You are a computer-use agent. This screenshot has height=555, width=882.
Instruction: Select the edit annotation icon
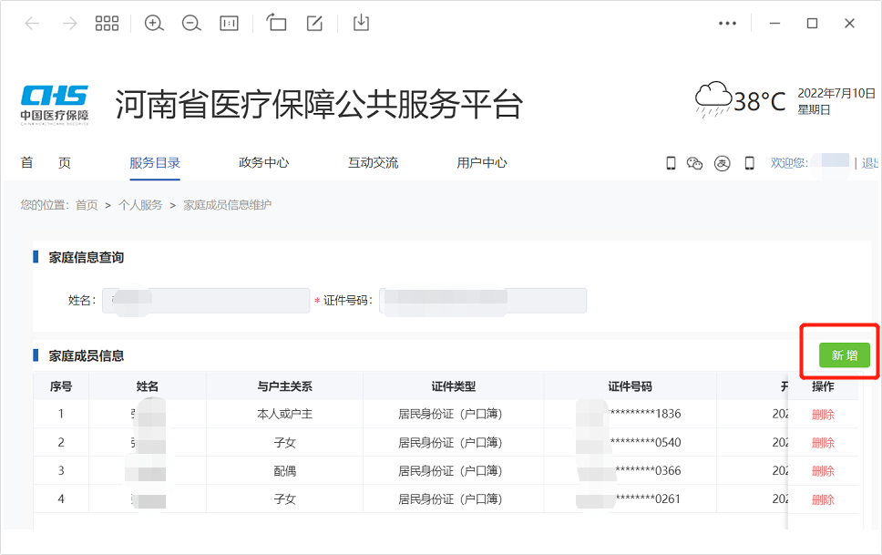coord(314,23)
